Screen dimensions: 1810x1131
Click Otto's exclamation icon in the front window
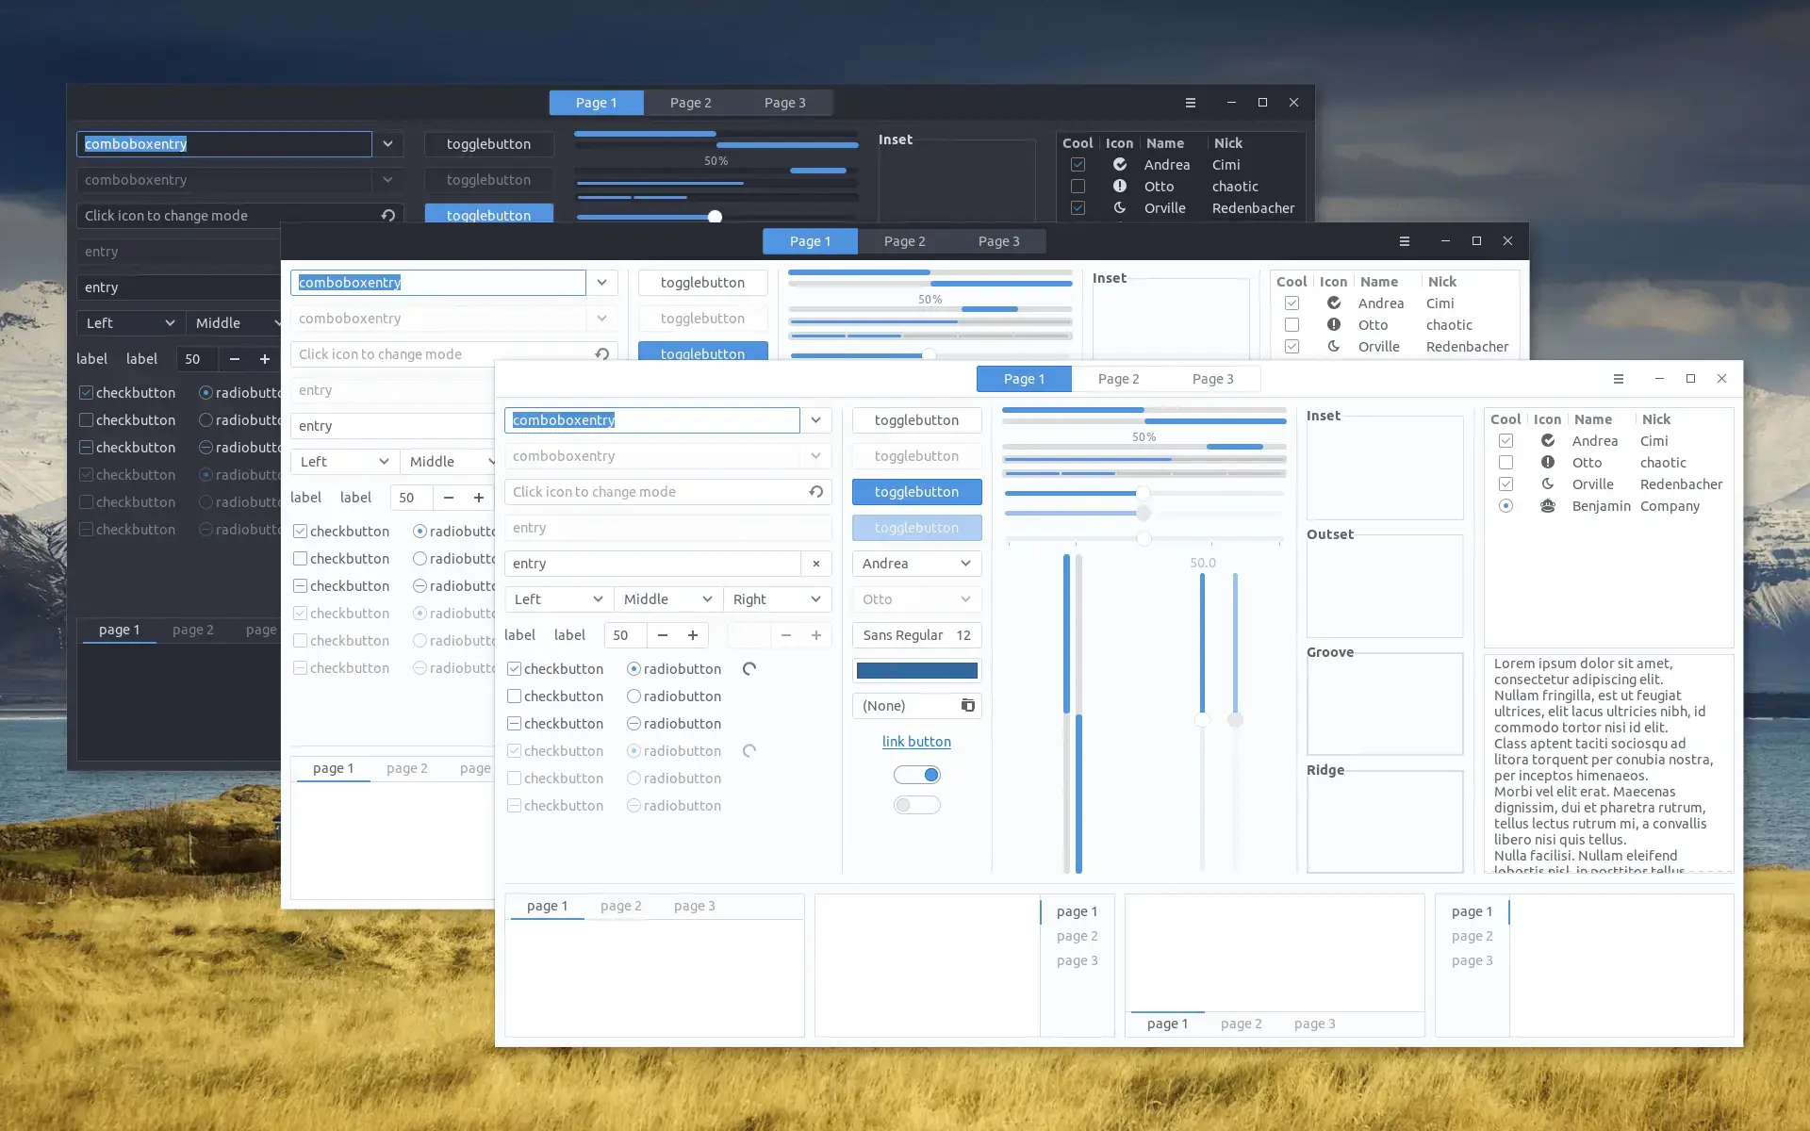click(1548, 463)
